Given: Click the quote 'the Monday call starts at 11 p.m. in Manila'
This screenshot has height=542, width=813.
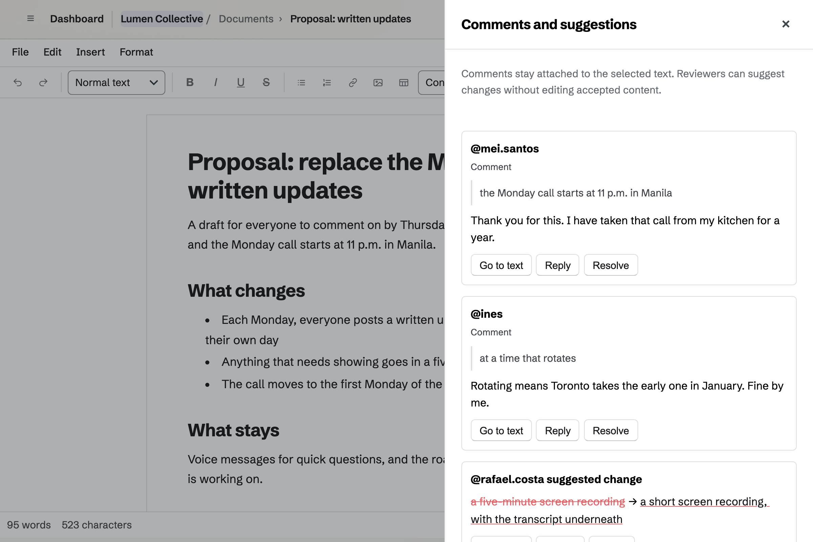Looking at the screenshot, I should [x=576, y=193].
